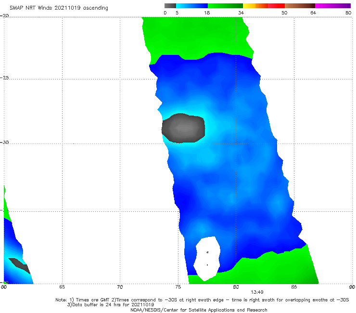The width and height of the screenshot is (356, 313).
Task: Click the title 'SMAP NRT Winds 20211019 ascending'
Action: click(x=59, y=8)
